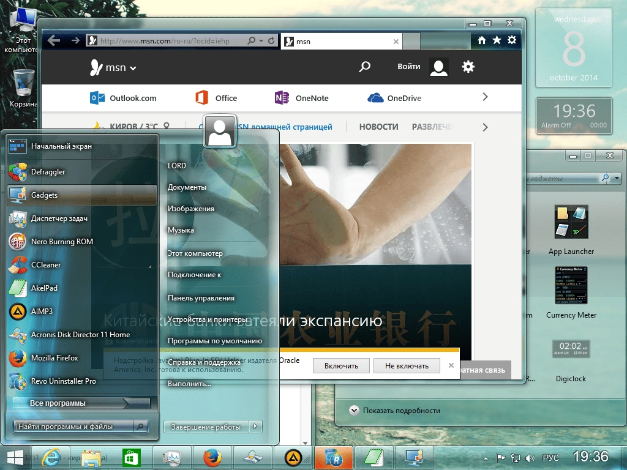The image size is (627, 470).
Task: Launch Mozilla Firefox from the Start menu
Action: coord(82,357)
